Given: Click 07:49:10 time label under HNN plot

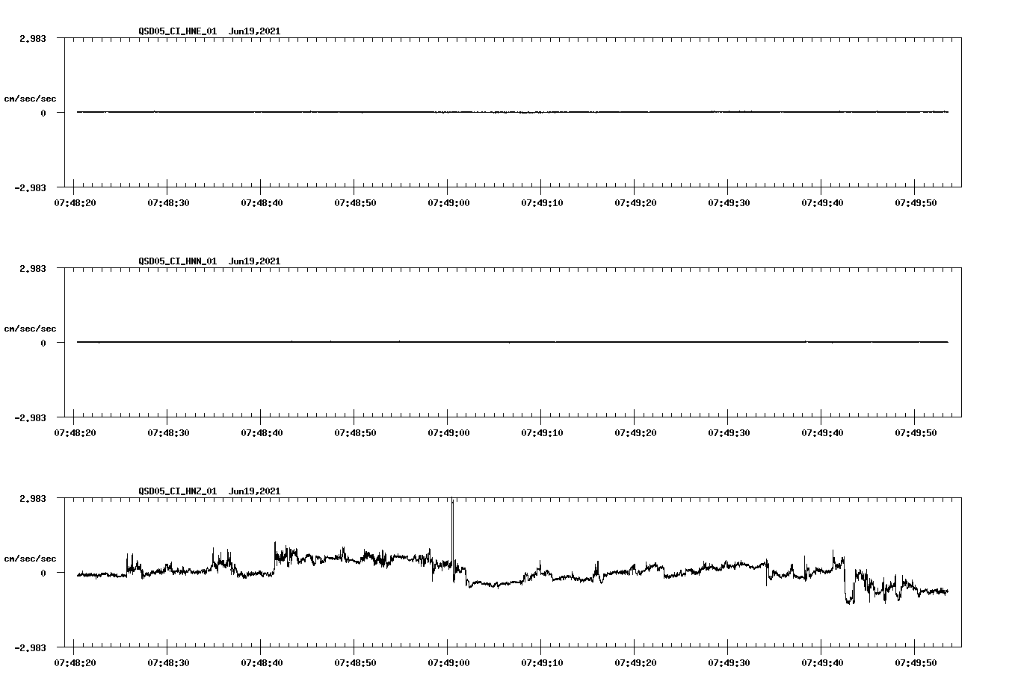Looking at the screenshot, I should point(542,432).
